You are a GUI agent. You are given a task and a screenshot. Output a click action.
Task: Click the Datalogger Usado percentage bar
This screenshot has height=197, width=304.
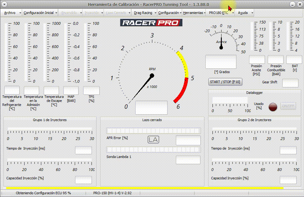click(230, 100)
